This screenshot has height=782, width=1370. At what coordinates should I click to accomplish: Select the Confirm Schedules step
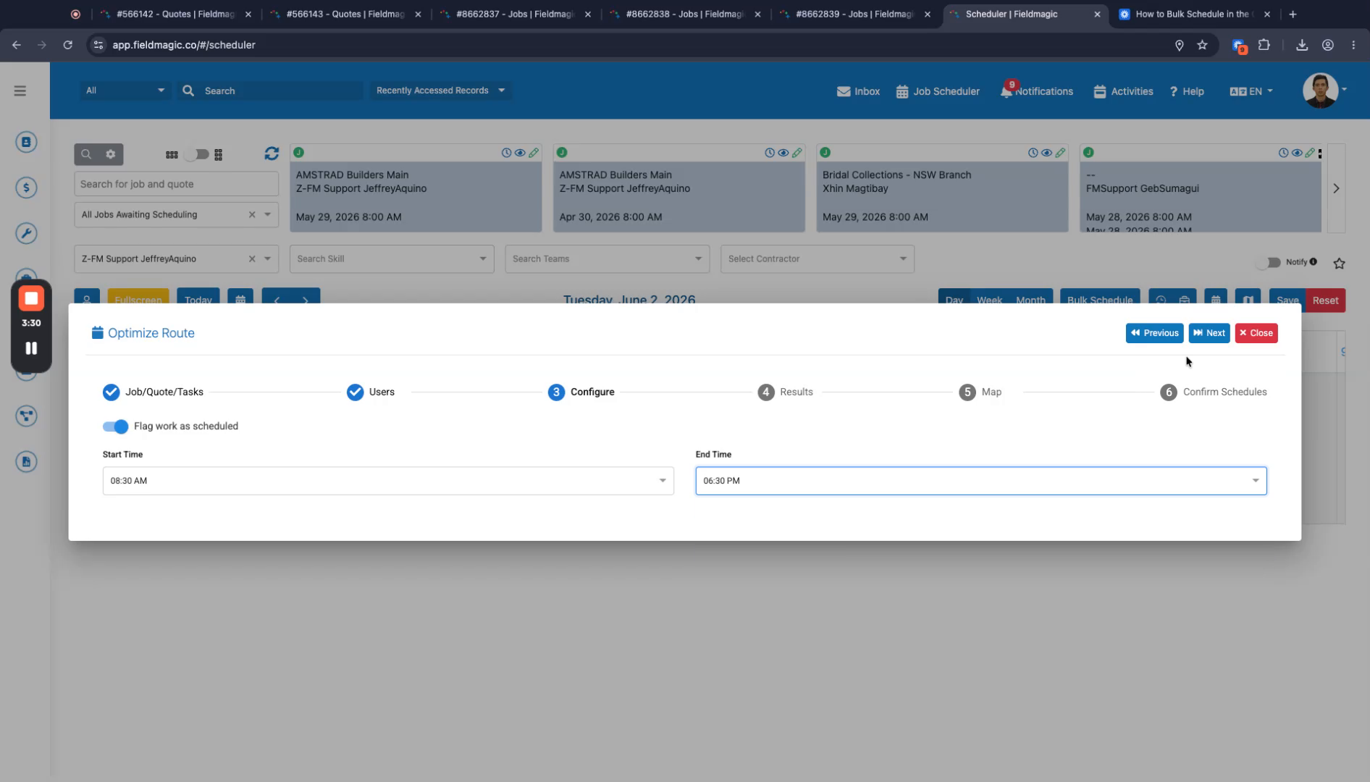click(x=1214, y=392)
